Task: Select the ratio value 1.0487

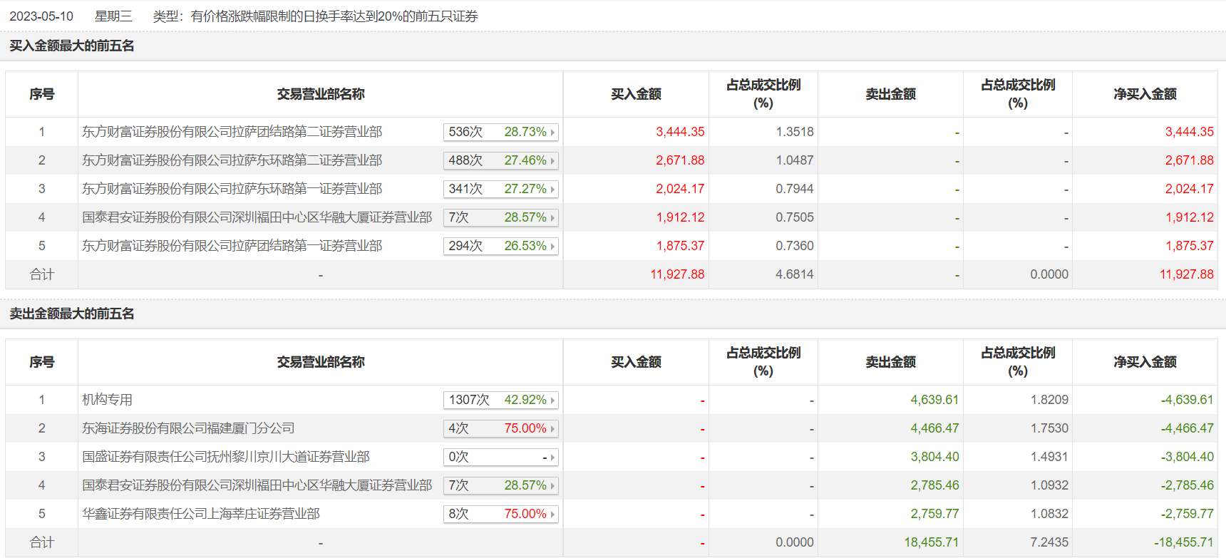Action: tap(795, 160)
